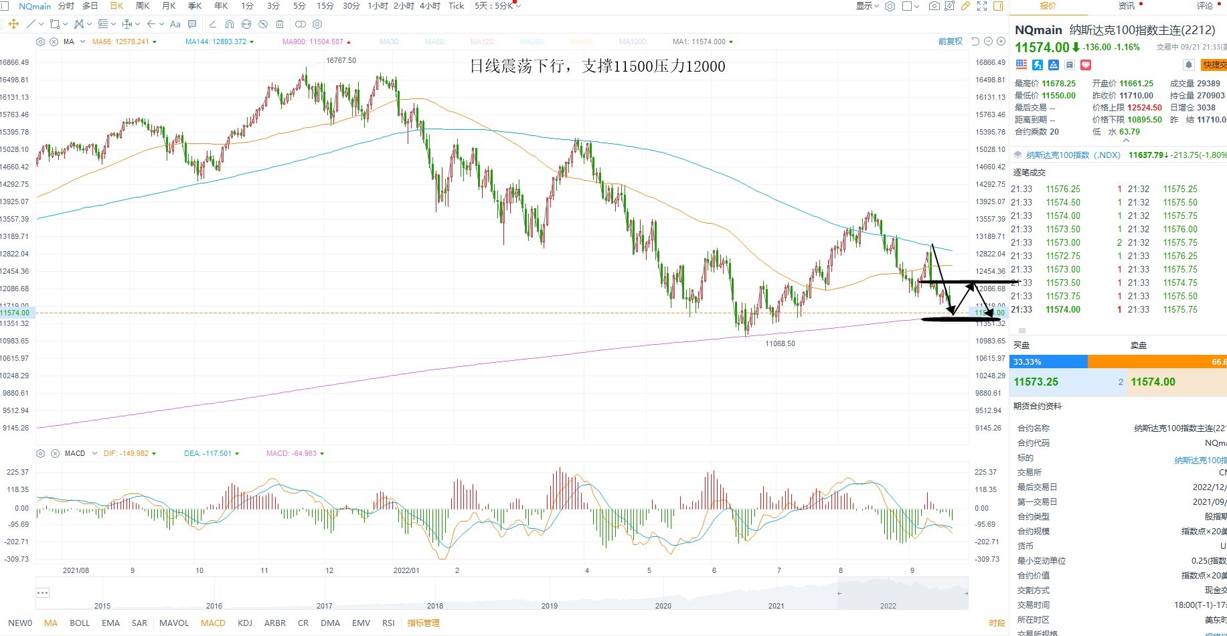Open MA144 line options dropdown
1227x636 pixels.
click(252, 42)
